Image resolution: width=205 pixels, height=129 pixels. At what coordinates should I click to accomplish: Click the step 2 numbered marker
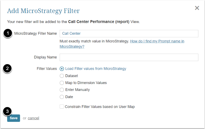[8, 68]
